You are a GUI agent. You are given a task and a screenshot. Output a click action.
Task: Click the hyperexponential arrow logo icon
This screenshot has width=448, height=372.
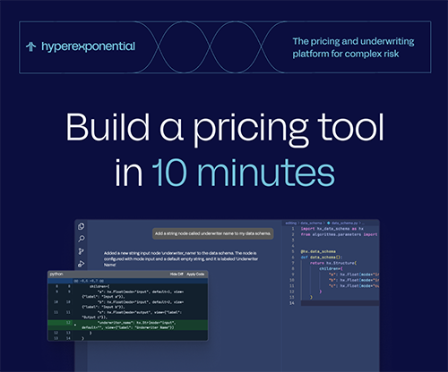(30, 46)
